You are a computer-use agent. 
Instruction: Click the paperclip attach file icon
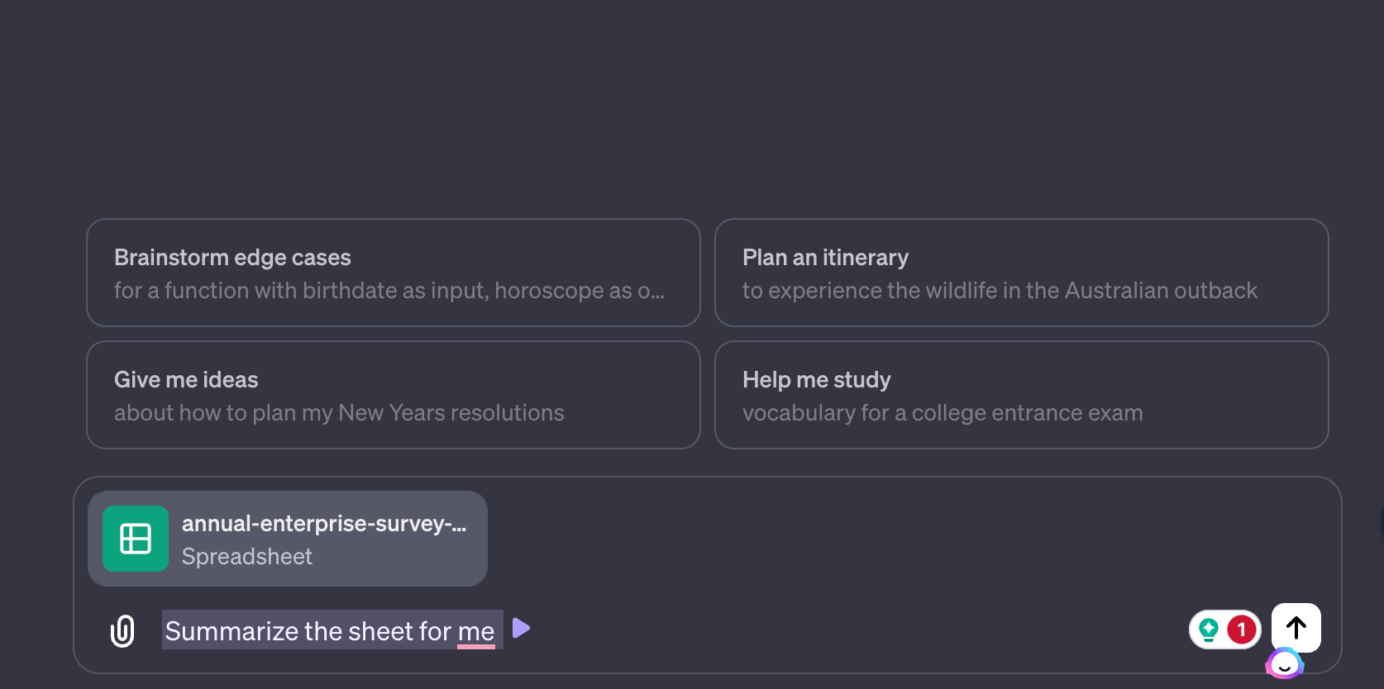click(x=122, y=631)
